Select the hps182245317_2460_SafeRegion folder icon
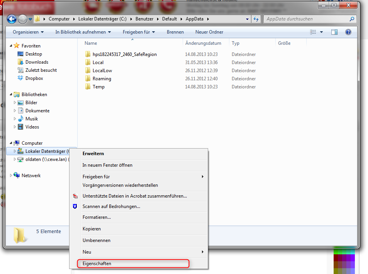Viewport: 368px width, 274px height. tap(88, 54)
